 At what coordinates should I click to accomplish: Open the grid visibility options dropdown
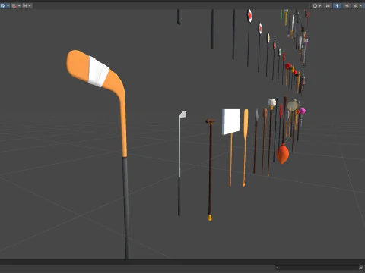[8, 5]
